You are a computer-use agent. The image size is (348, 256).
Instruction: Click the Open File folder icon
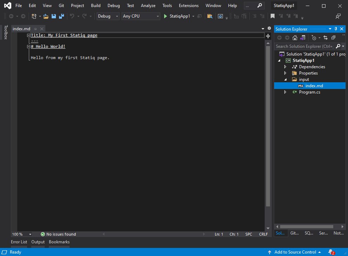pos(46,16)
